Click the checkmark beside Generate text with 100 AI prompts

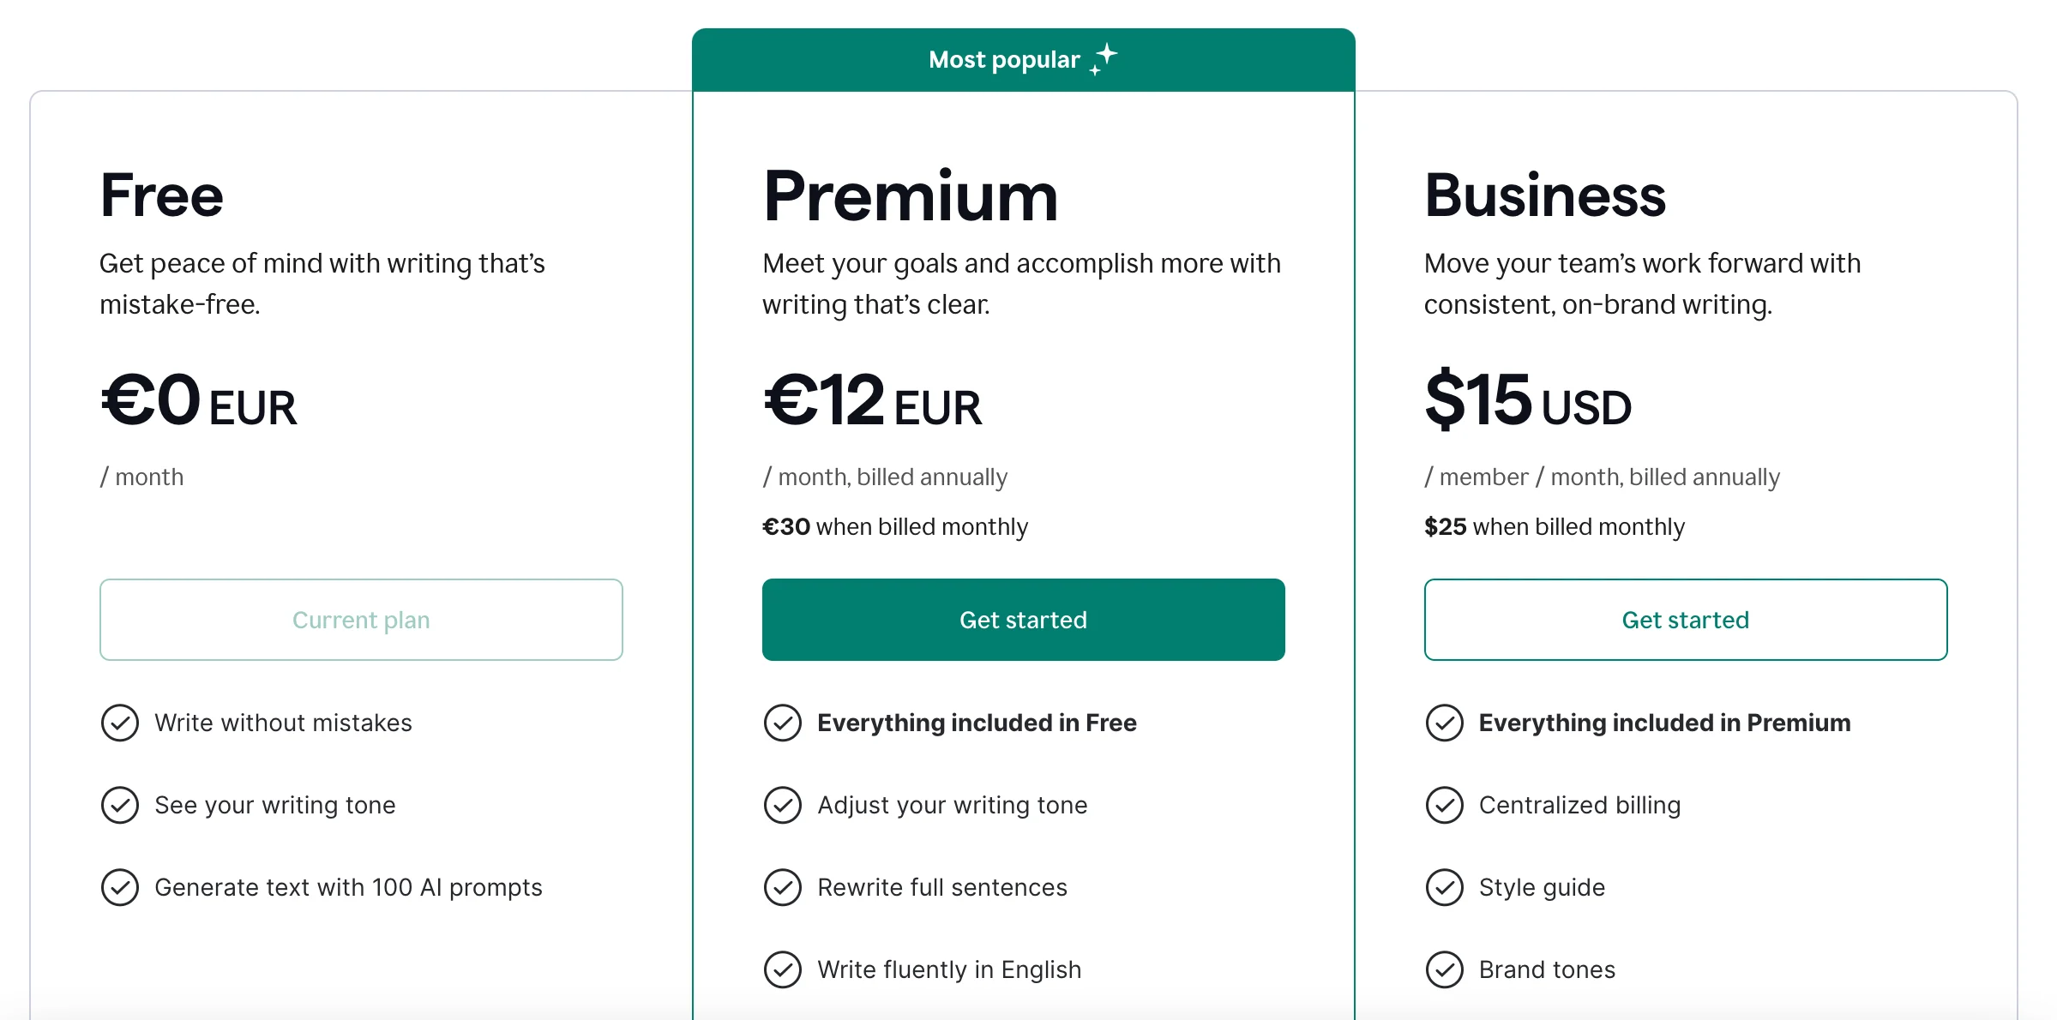(120, 887)
